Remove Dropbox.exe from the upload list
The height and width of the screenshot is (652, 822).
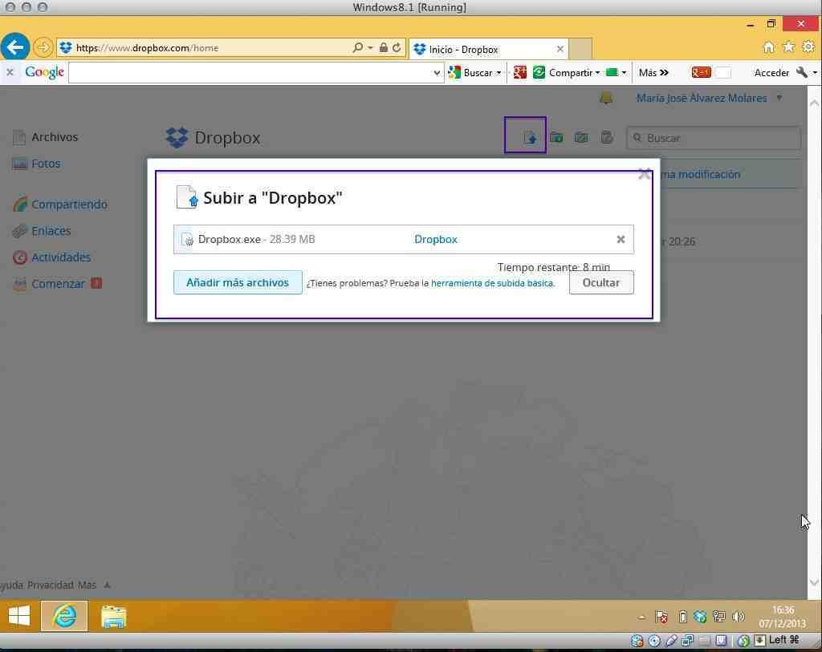pyautogui.click(x=621, y=239)
